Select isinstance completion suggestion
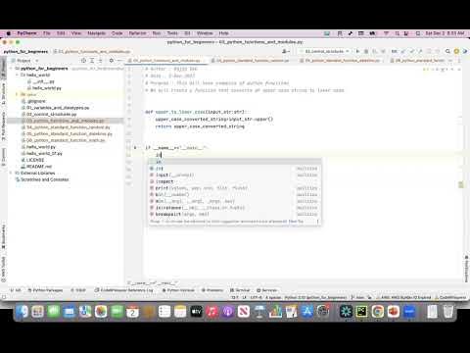 (x=234, y=208)
